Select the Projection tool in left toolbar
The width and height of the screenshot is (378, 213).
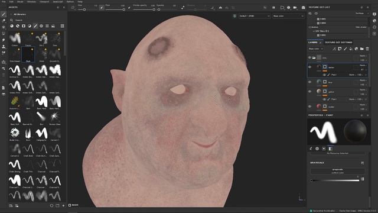(x=4, y=27)
